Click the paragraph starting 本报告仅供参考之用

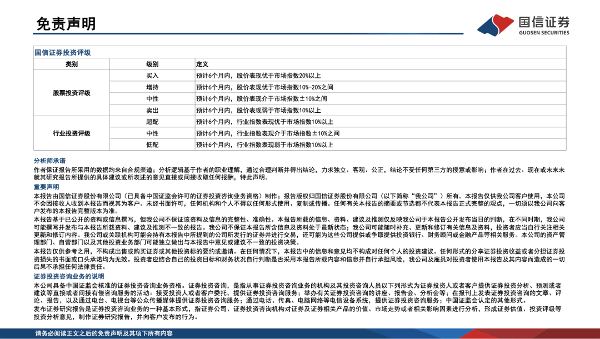(x=299, y=259)
